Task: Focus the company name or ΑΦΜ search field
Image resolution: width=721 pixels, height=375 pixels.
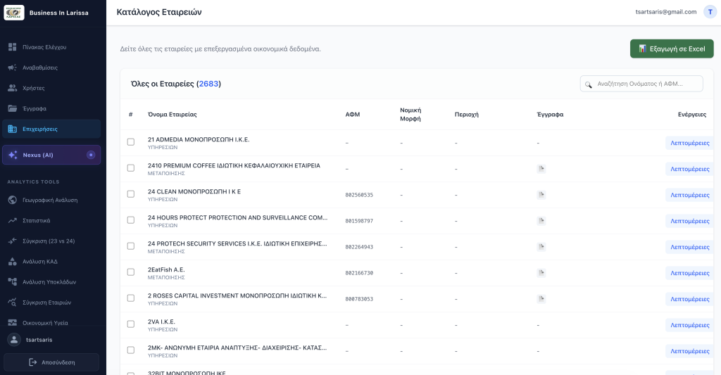Action: click(x=641, y=84)
